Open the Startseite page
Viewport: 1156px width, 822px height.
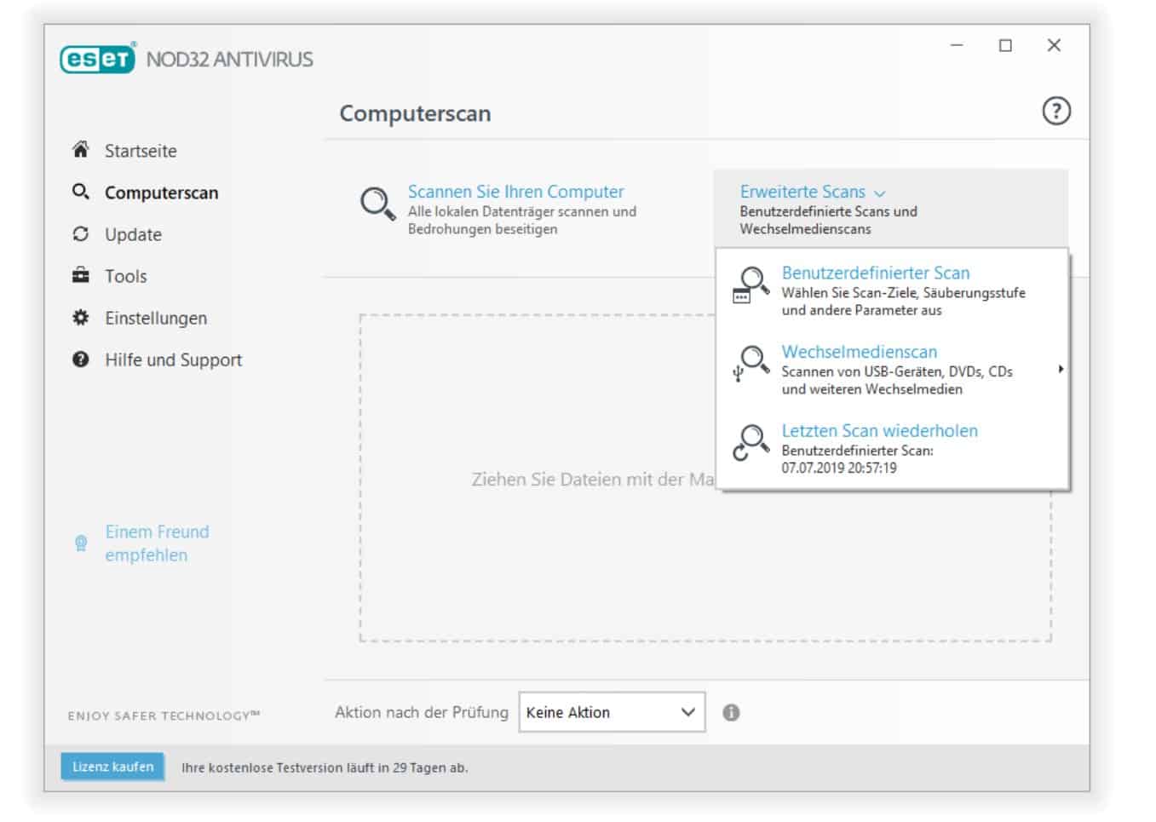tap(141, 151)
